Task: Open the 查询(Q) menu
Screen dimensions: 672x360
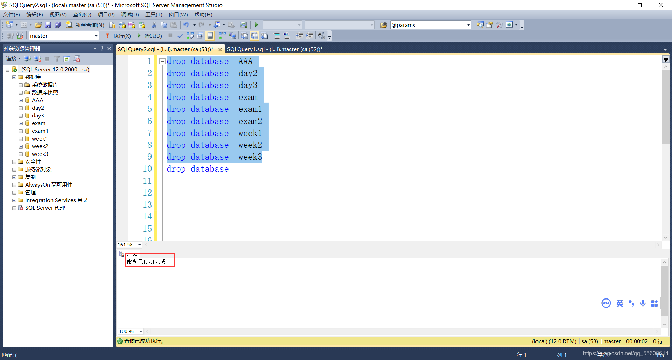Action: [82, 14]
